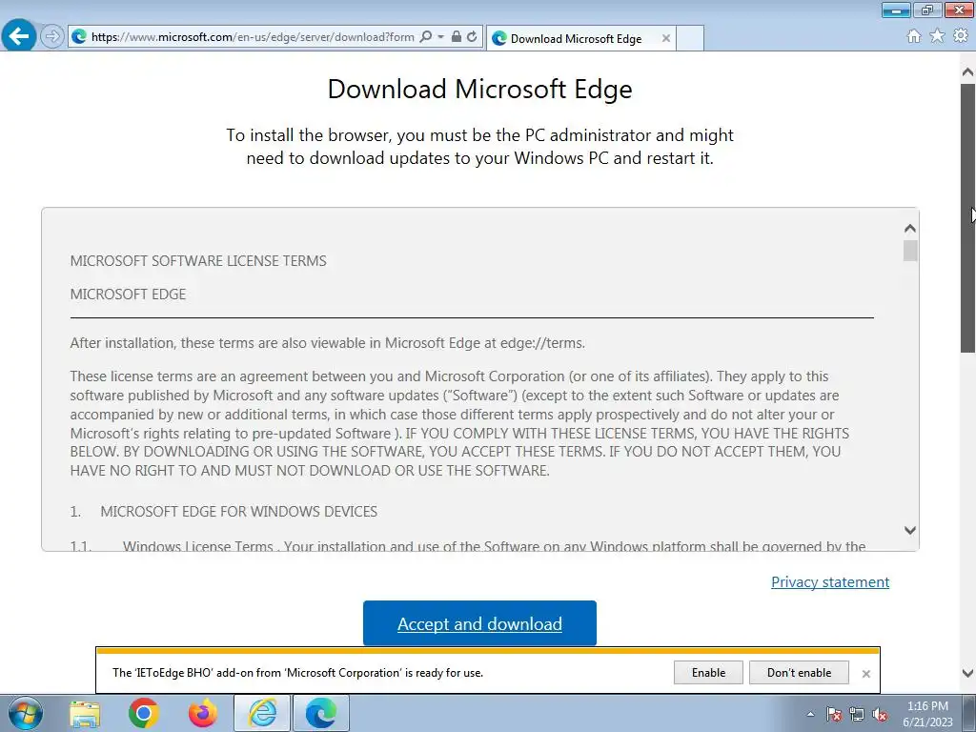
Task: Click the page scrollbar up arrow
Action: tap(967, 72)
